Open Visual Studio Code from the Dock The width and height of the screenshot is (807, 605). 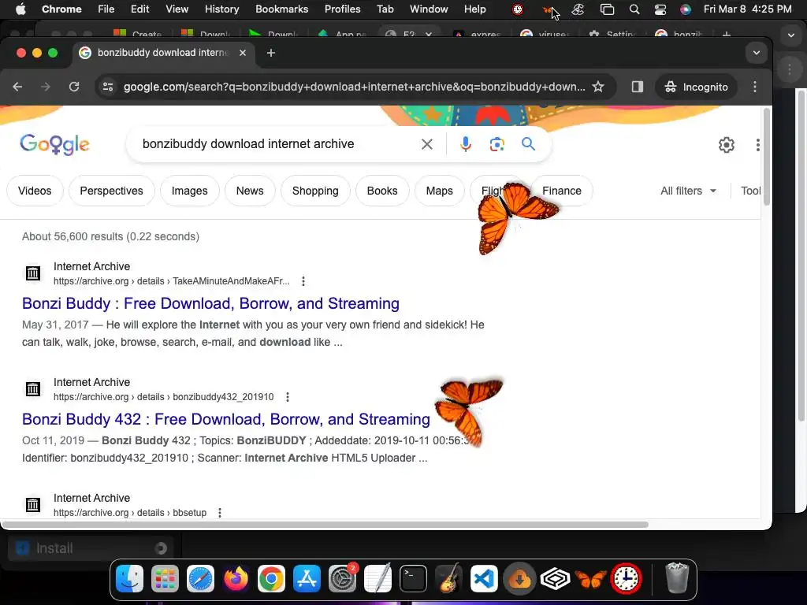[x=485, y=579]
